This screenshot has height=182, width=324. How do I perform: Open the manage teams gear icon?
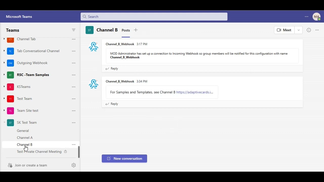click(x=74, y=165)
